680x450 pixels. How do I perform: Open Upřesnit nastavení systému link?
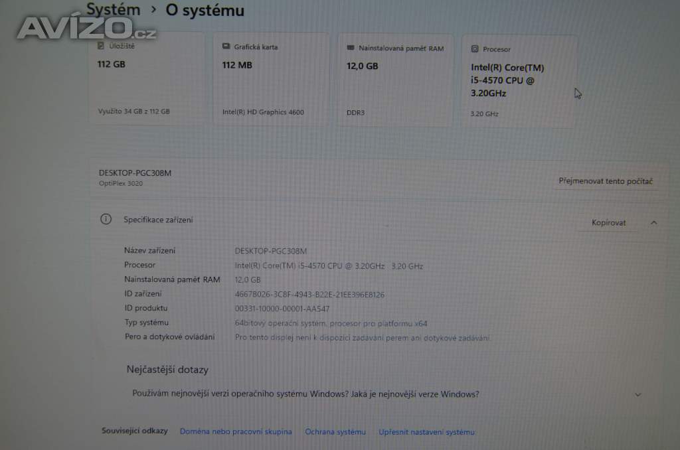[428, 431]
